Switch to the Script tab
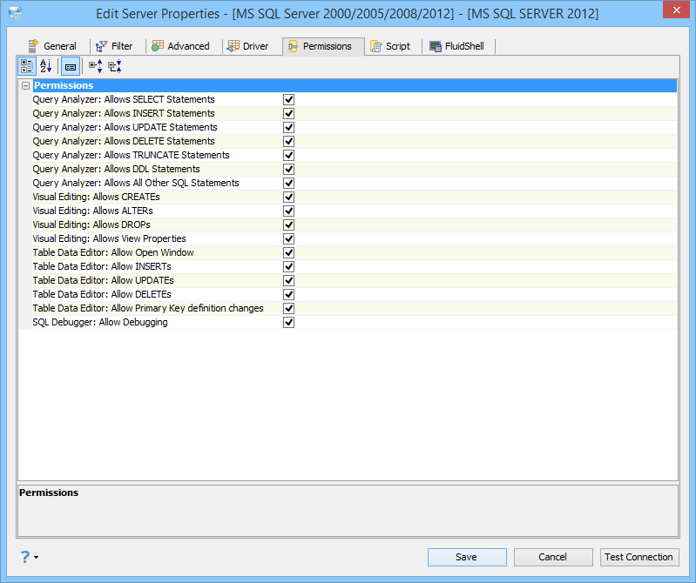696x583 pixels. coord(390,46)
